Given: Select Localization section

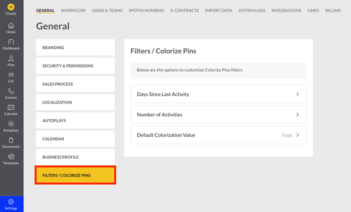Looking at the screenshot, I should pyautogui.click(x=75, y=102).
